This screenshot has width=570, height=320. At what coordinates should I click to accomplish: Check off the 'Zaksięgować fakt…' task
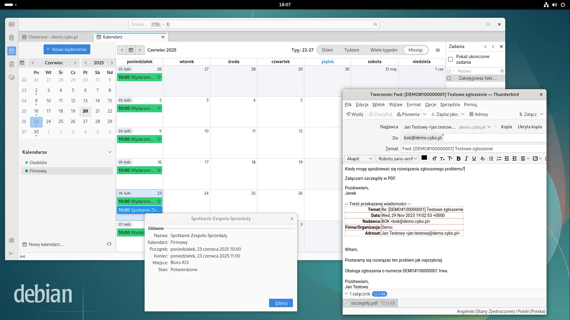[449, 78]
